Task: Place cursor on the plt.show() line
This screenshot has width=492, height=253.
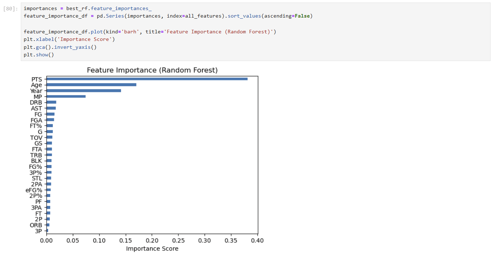Action: pyautogui.click(x=39, y=55)
